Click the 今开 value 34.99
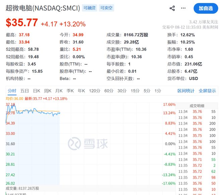 tap(78, 35)
